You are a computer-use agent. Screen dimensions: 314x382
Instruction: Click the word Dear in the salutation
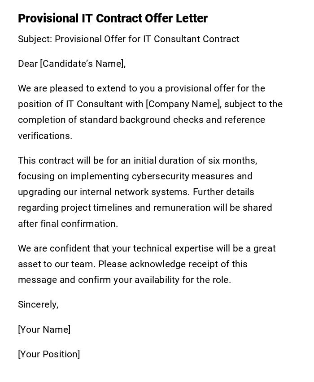[28, 64]
